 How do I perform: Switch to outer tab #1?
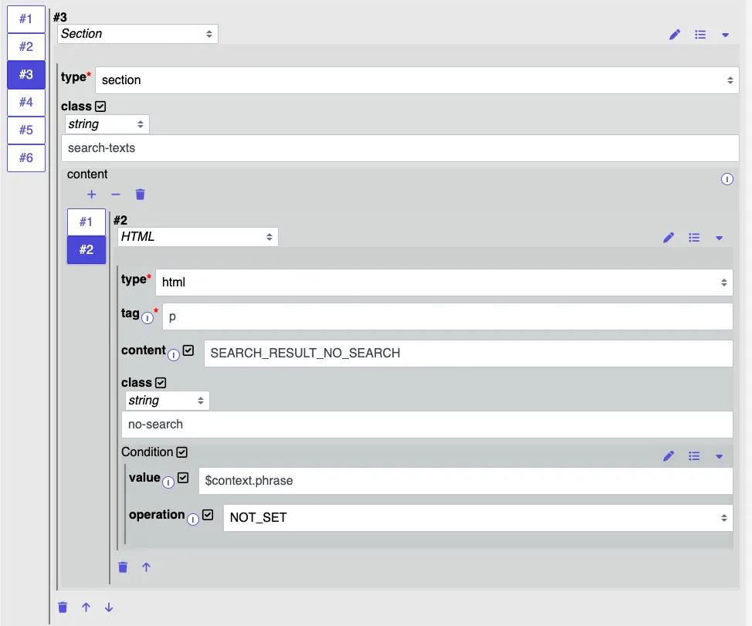point(26,19)
